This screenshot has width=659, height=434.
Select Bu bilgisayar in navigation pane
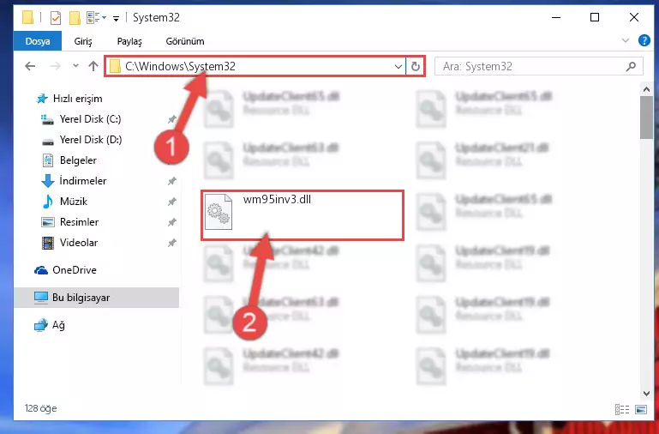point(96,298)
